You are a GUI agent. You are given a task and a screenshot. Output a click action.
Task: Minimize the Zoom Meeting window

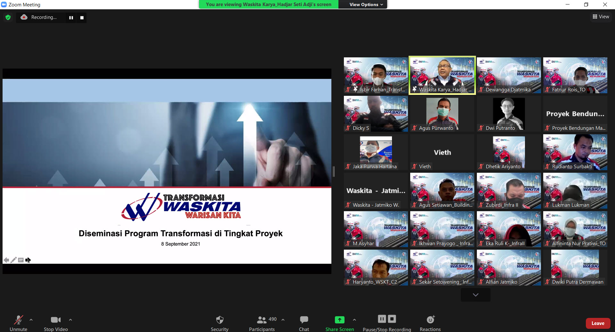click(568, 4)
